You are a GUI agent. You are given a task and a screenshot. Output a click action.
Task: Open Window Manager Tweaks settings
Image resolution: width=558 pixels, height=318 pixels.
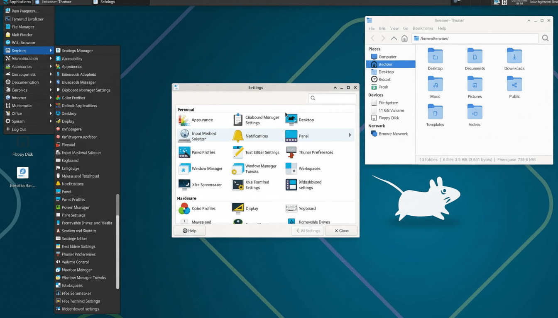point(261,168)
